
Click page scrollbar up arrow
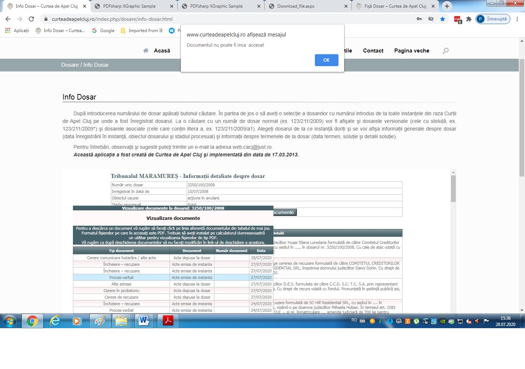pyautogui.click(x=522, y=41)
